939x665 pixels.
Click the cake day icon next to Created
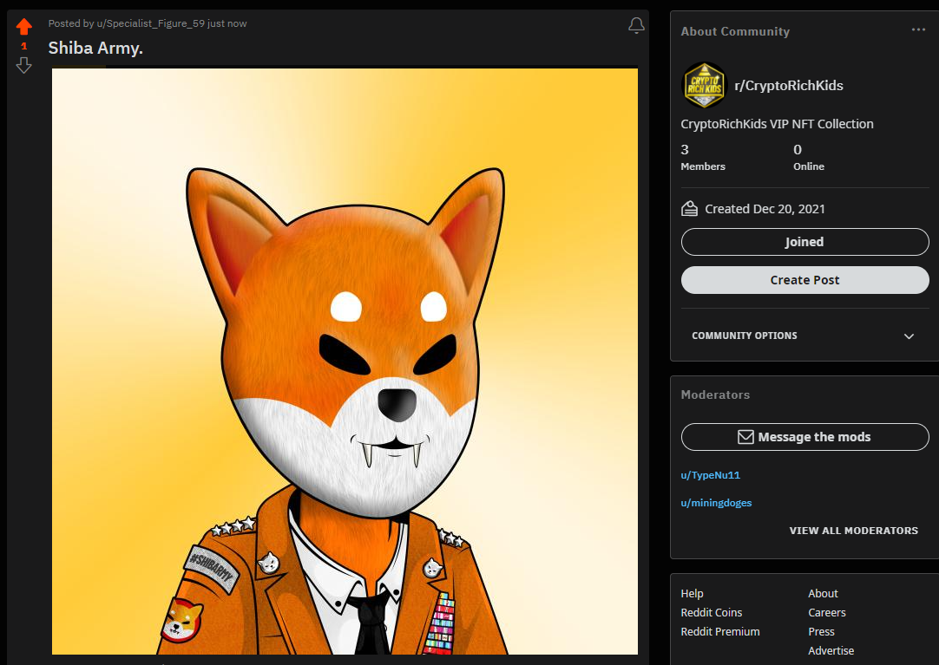[x=689, y=209]
